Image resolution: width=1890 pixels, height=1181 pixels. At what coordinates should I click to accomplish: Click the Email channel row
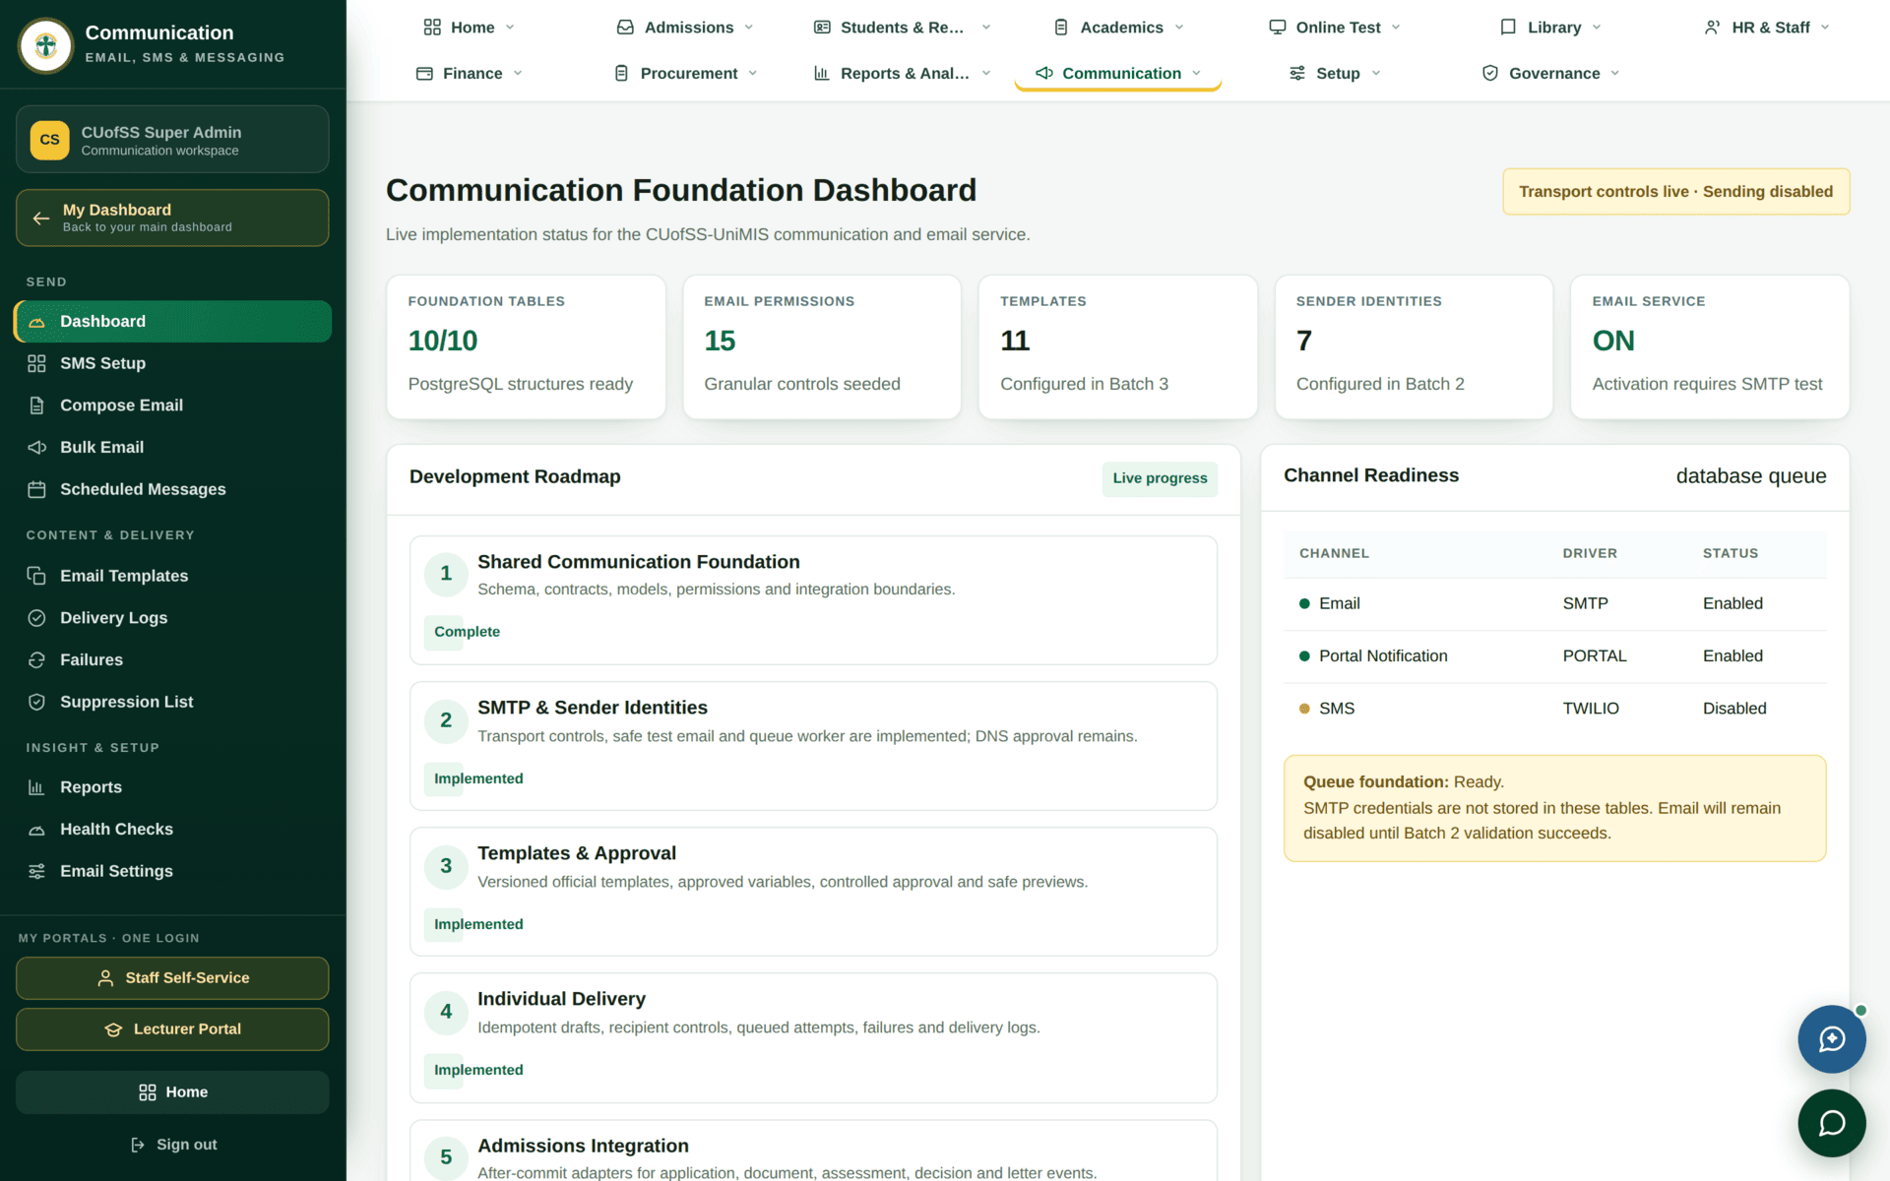pos(1554,604)
